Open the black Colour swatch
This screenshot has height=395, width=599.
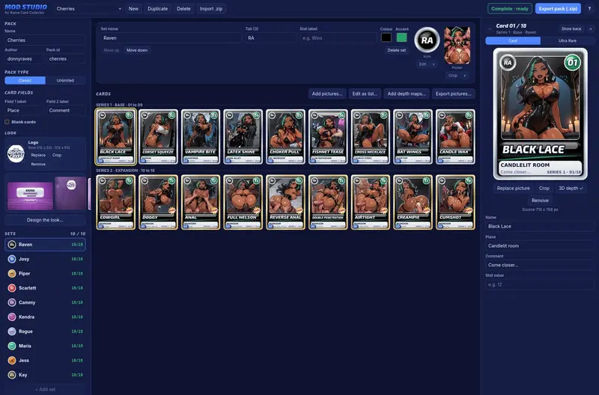pos(386,37)
